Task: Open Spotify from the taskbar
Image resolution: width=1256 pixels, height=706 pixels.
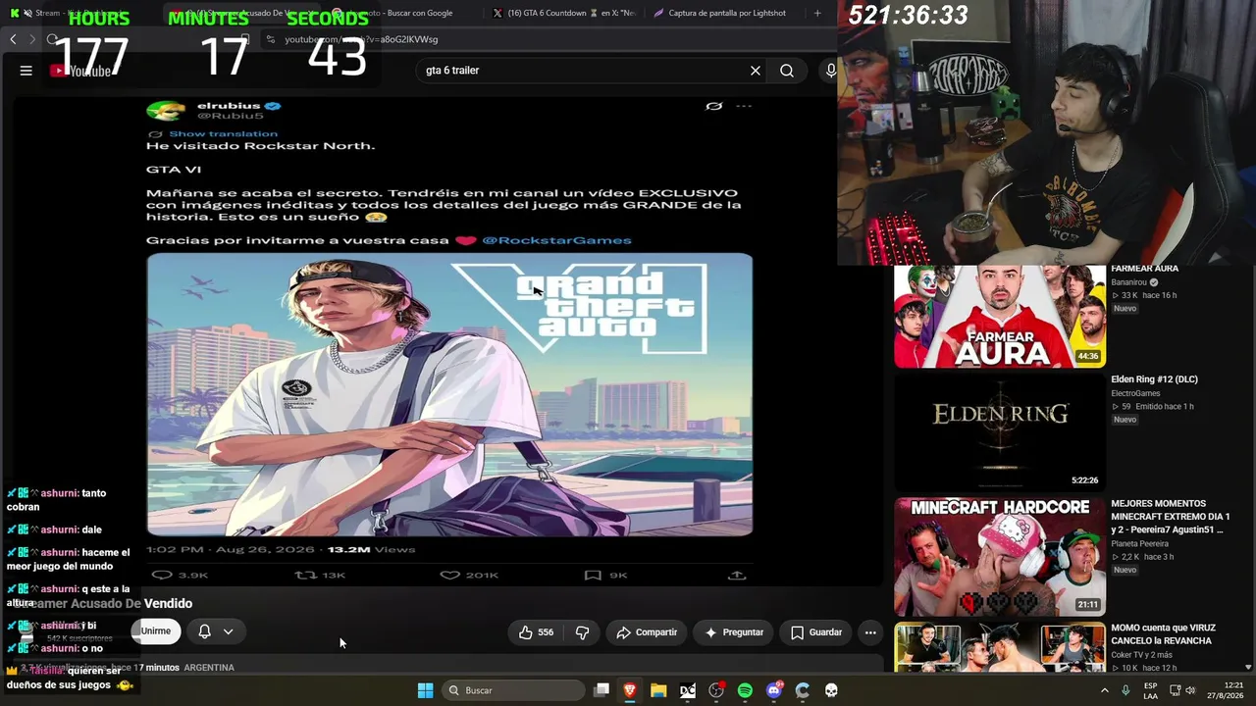Action: [745, 690]
